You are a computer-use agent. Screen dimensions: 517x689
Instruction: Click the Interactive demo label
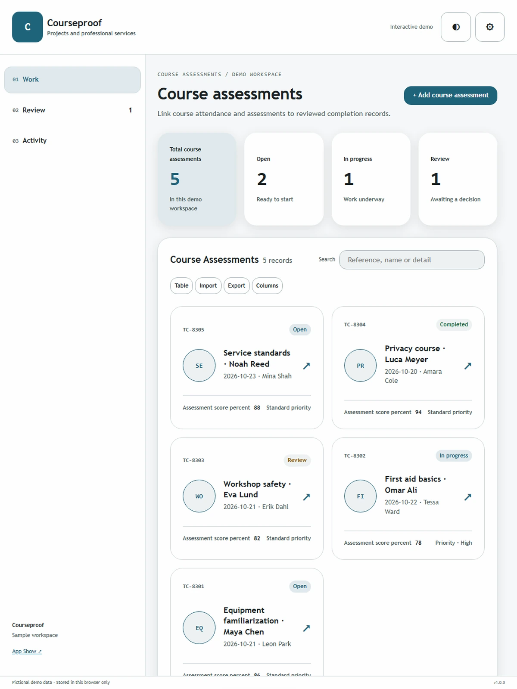411,27
